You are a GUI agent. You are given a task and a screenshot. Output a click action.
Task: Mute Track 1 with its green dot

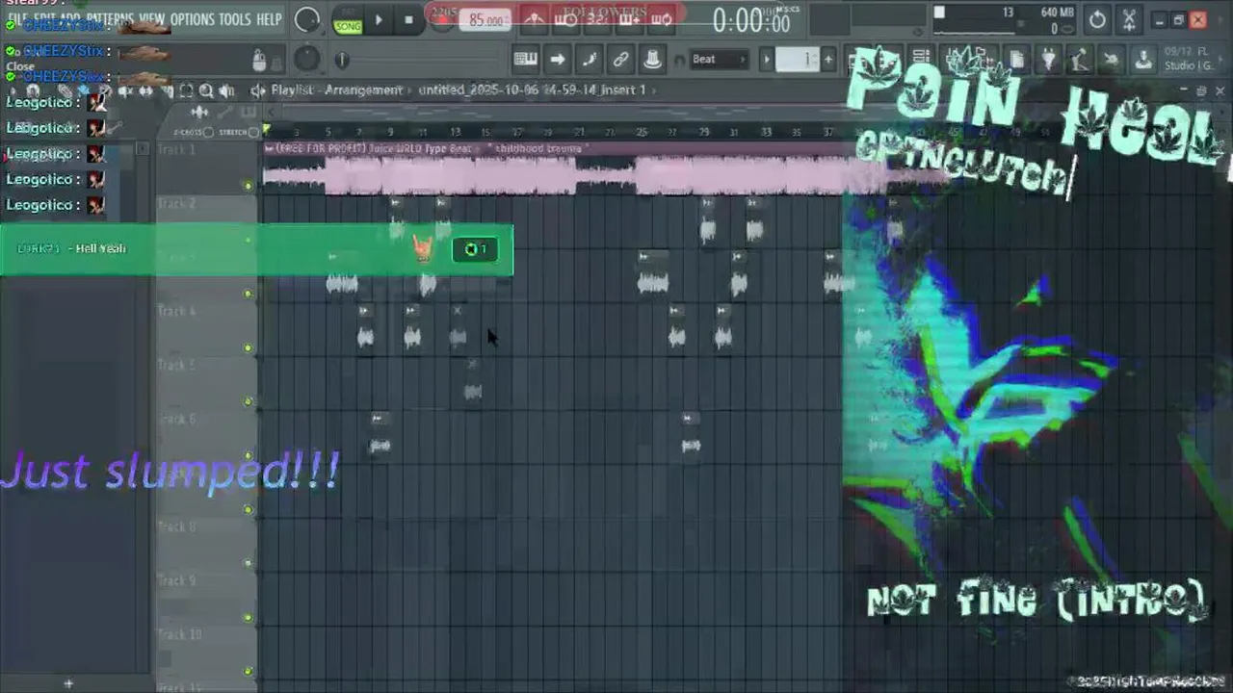click(x=249, y=186)
